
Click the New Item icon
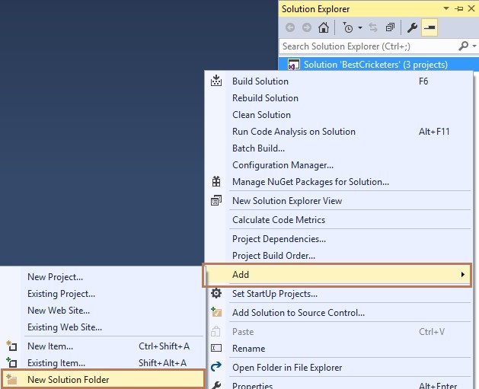[11, 346]
